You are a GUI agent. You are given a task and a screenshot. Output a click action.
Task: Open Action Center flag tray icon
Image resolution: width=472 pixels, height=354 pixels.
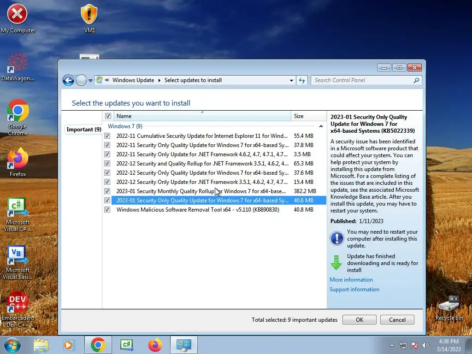click(x=414, y=345)
